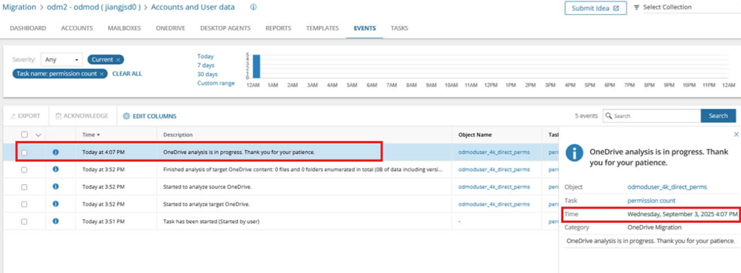
Task: Open object link in analyze target OneDrive row
Action: pos(494,204)
